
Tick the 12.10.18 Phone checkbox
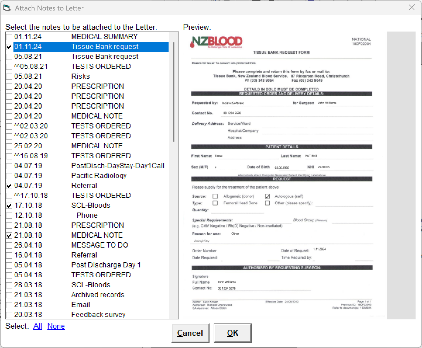[9, 215]
